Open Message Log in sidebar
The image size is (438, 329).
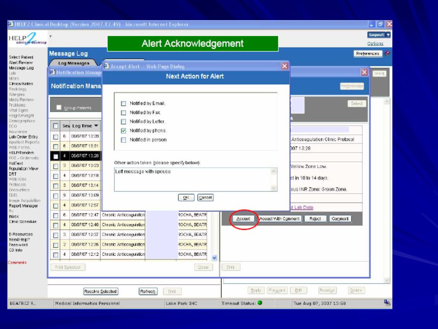[21, 68]
